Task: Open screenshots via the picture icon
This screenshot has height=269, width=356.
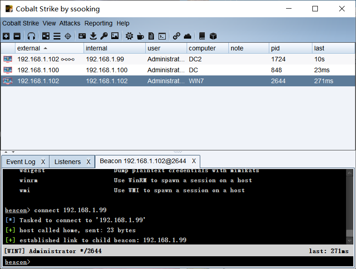Action: click(115, 36)
